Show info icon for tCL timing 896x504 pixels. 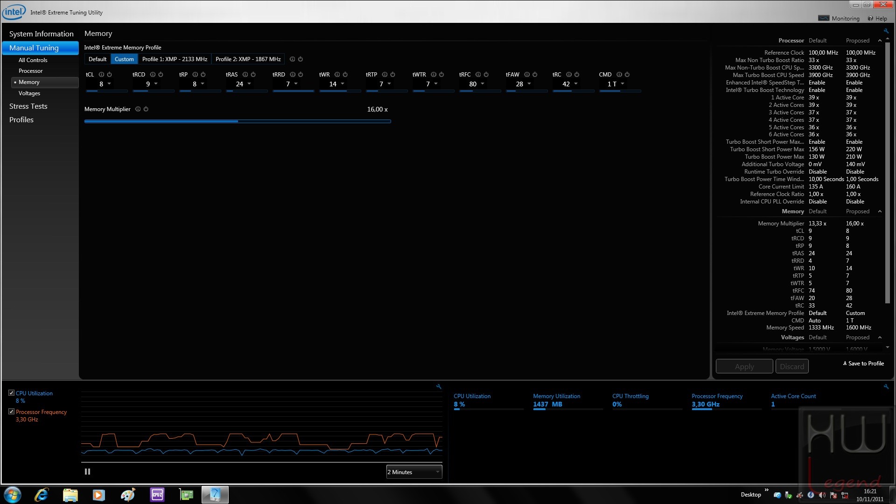point(101,75)
